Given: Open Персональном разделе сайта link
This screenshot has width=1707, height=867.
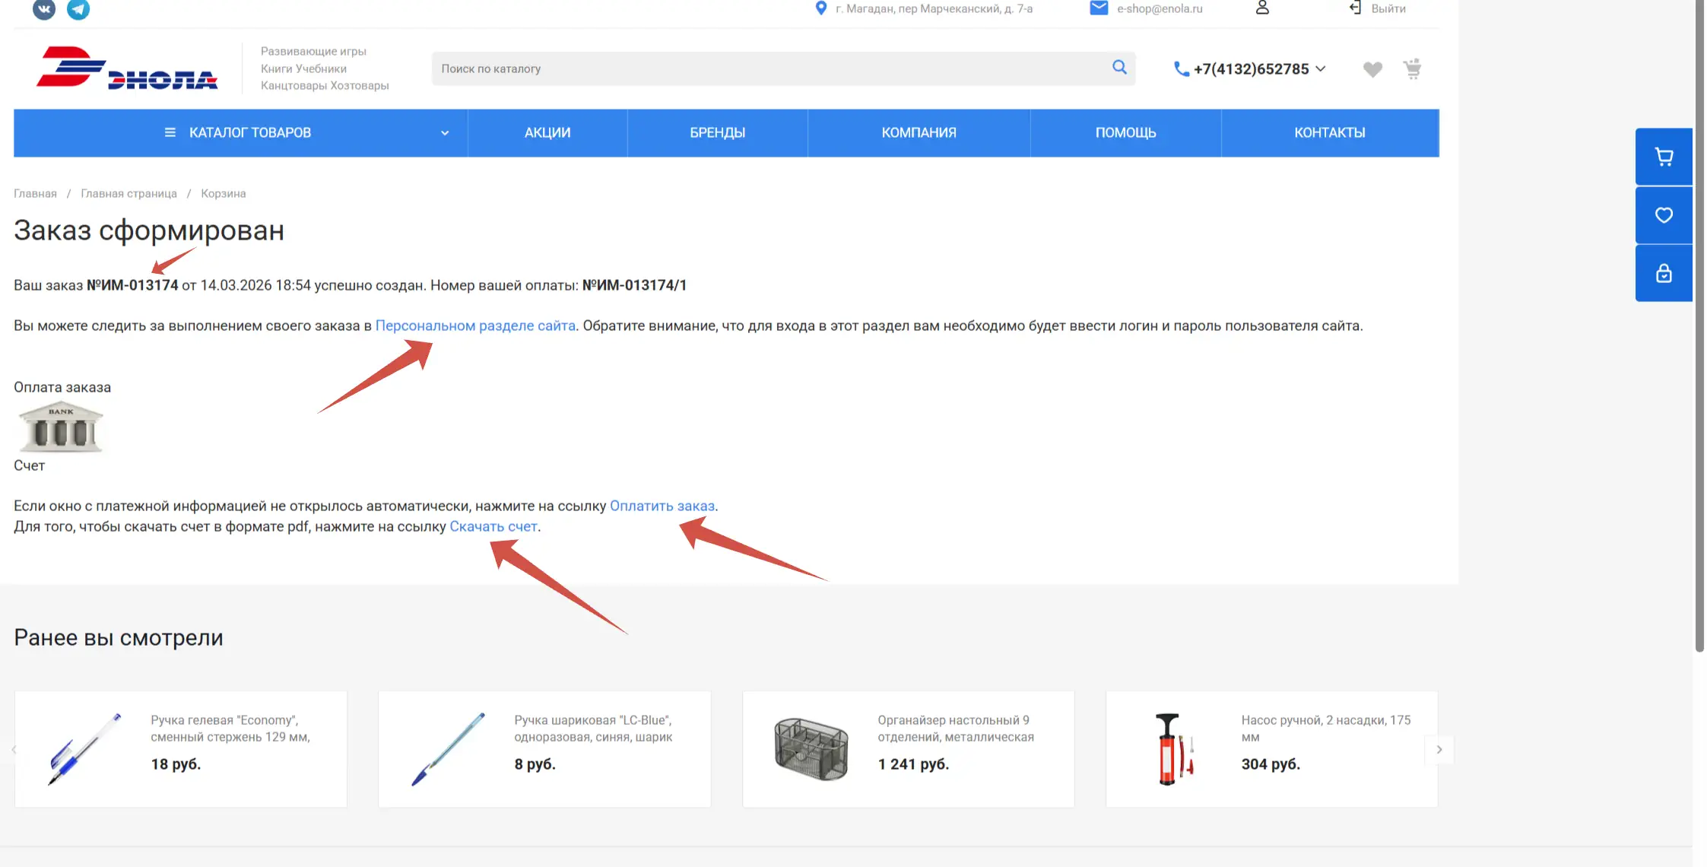Looking at the screenshot, I should (475, 326).
